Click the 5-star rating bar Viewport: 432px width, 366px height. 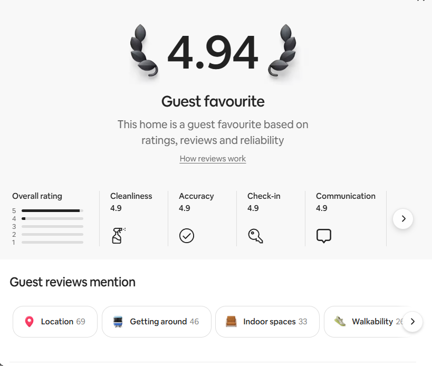pos(52,210)
